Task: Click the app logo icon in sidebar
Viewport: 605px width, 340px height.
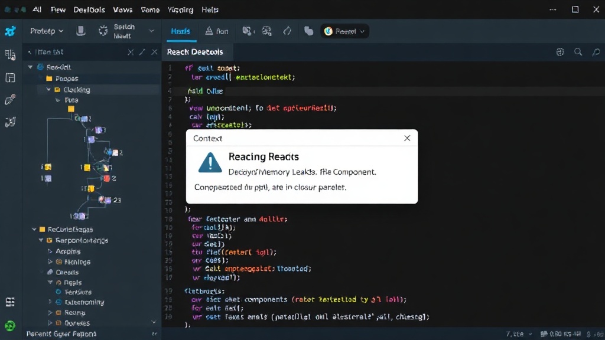Action: 11,31
